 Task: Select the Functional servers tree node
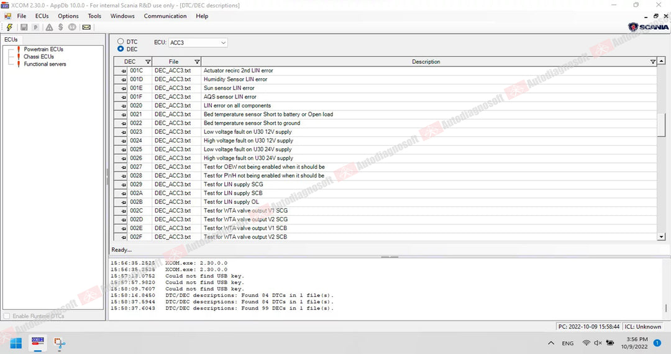click(x=45, y=64)
